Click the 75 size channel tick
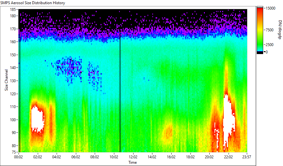283x166 pixels. (13, 152)
